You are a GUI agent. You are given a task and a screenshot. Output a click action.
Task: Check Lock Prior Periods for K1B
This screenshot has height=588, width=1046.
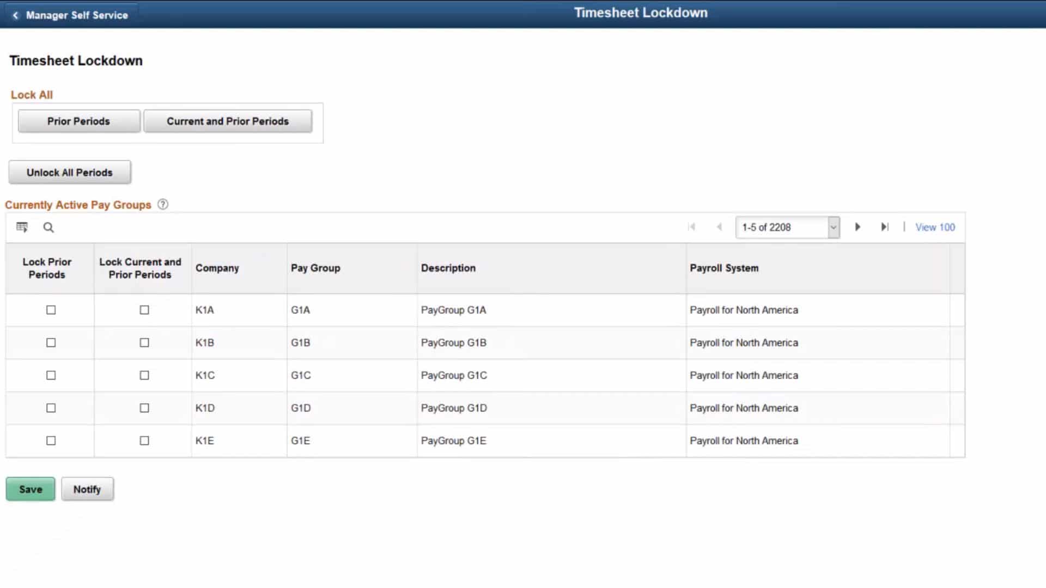(x=51, y=342)
